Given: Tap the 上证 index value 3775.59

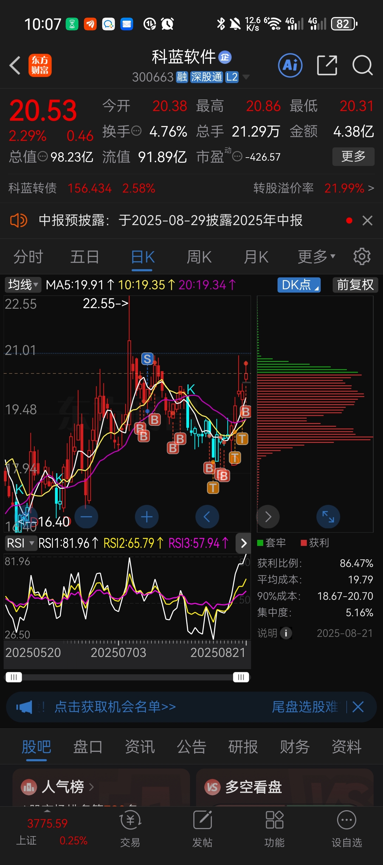Looking at the screenshot, I should (47, 823).
